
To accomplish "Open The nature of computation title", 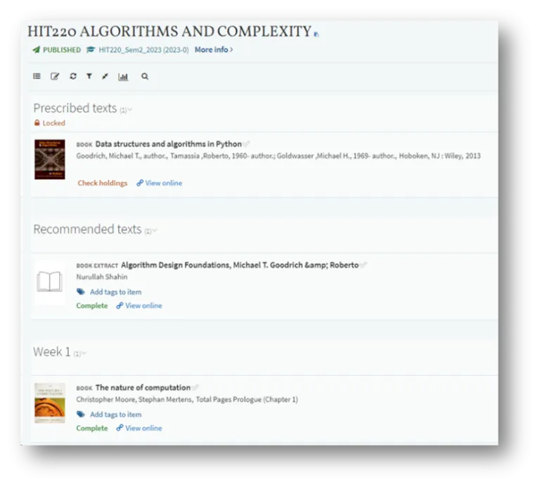I will [143, 387].
